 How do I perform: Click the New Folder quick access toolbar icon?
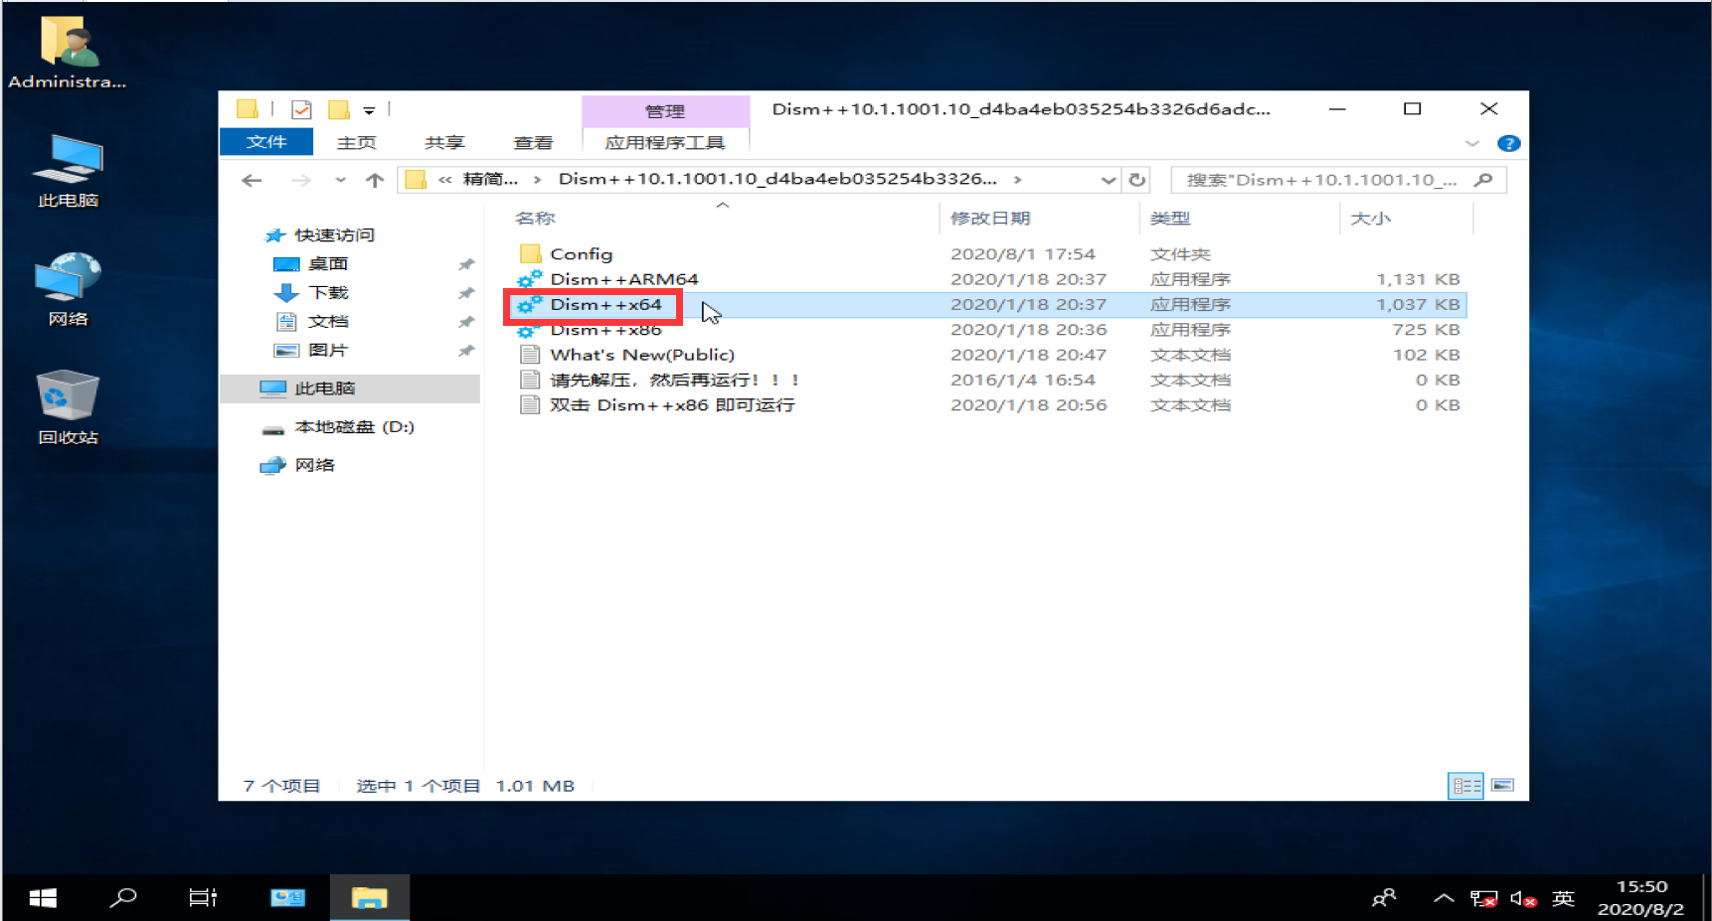coord(339,109)
